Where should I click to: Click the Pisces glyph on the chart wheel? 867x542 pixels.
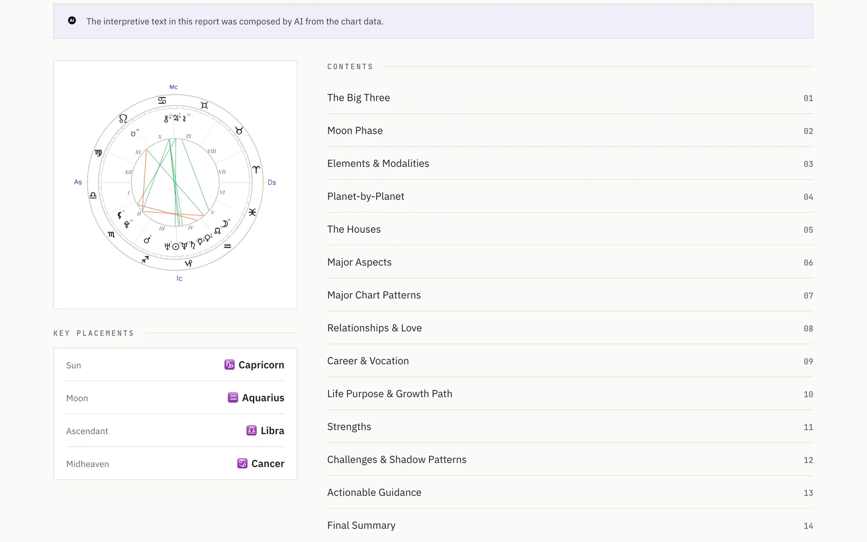tap(252, 212)
